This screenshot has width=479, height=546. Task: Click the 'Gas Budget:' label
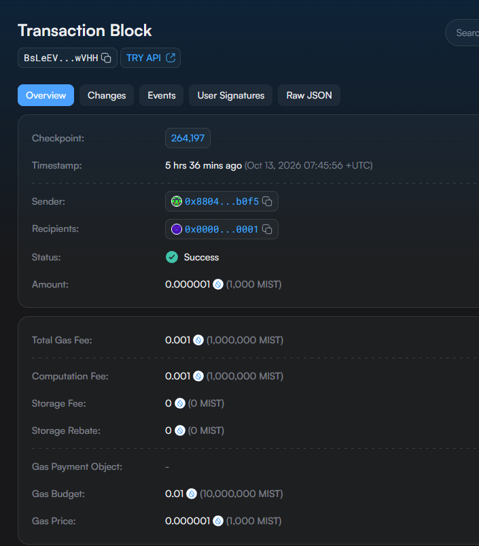point(58,494)
